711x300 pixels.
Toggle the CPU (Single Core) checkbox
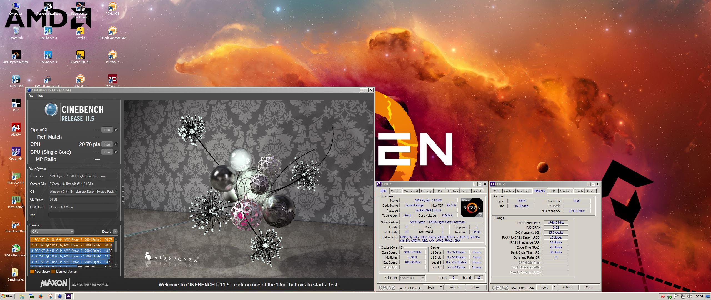(x=116, y=152)
